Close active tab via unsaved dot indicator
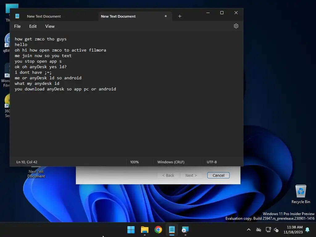 (166, 16)
